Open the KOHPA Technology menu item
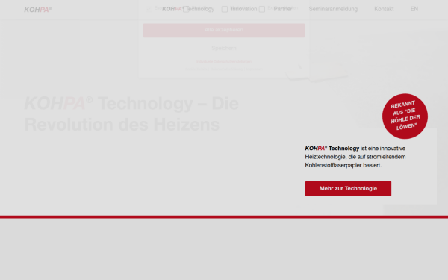Screen dimensions: 448x280 pos(188,9)
